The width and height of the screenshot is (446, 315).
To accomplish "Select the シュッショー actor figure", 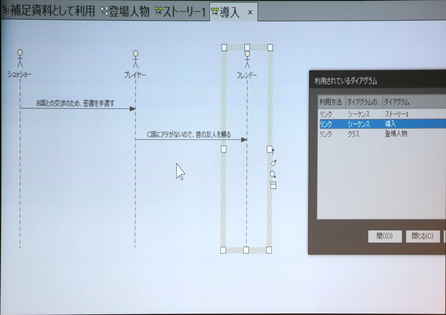I will click(20, 58).
